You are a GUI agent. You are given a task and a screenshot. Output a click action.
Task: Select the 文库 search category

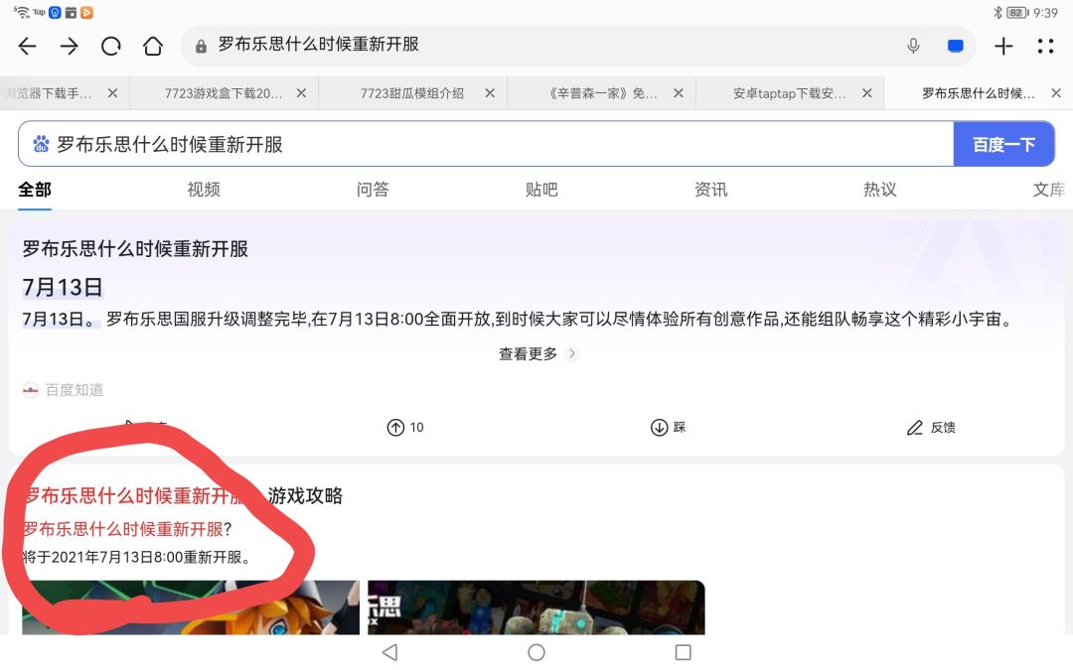tap(1049, 190)
